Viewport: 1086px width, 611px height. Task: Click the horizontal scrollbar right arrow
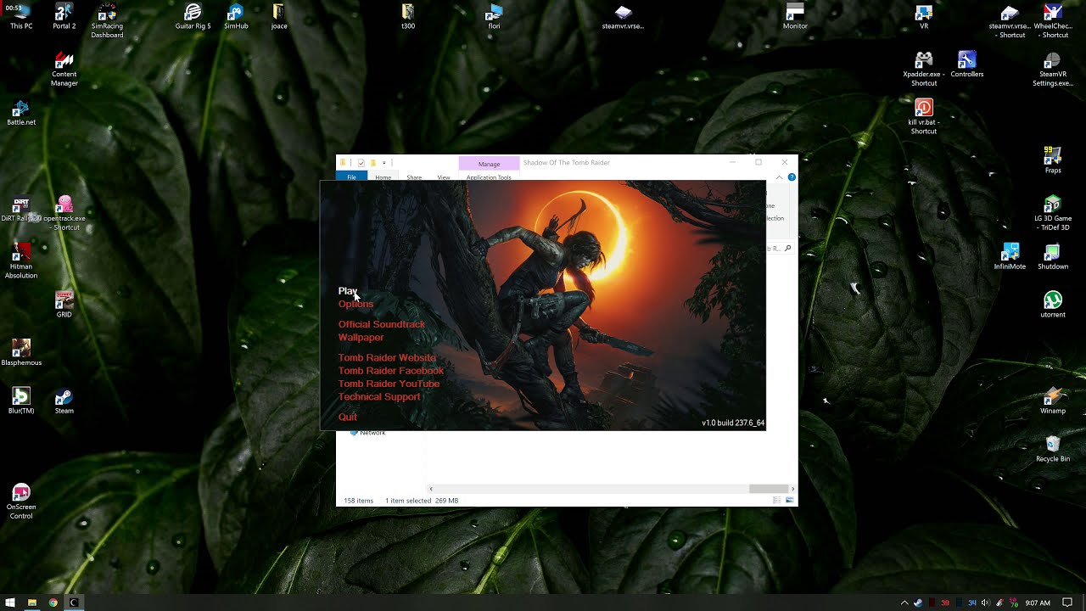(x=792, y=489)
